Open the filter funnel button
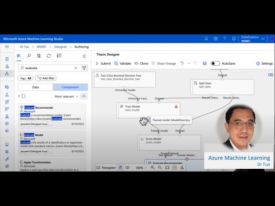275x206 pixels. coord(84,68)
